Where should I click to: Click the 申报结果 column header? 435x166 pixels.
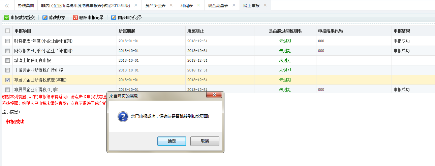coord(402,31)
